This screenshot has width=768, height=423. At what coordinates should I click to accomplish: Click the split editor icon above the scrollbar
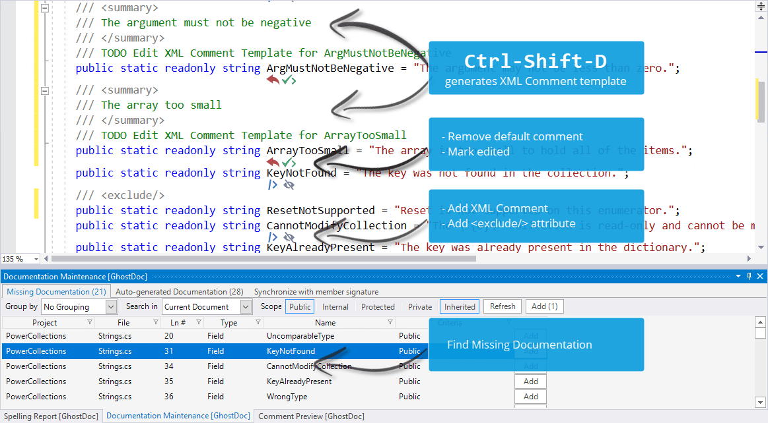(x=760, y=6)
